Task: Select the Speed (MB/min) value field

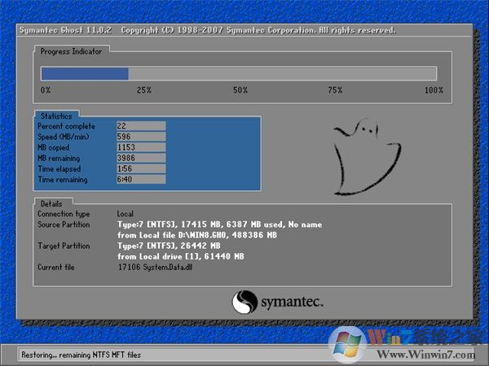Action: tap(140, 137)
